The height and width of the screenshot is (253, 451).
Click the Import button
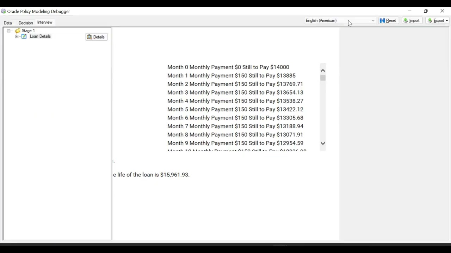[x=412, y=21]
